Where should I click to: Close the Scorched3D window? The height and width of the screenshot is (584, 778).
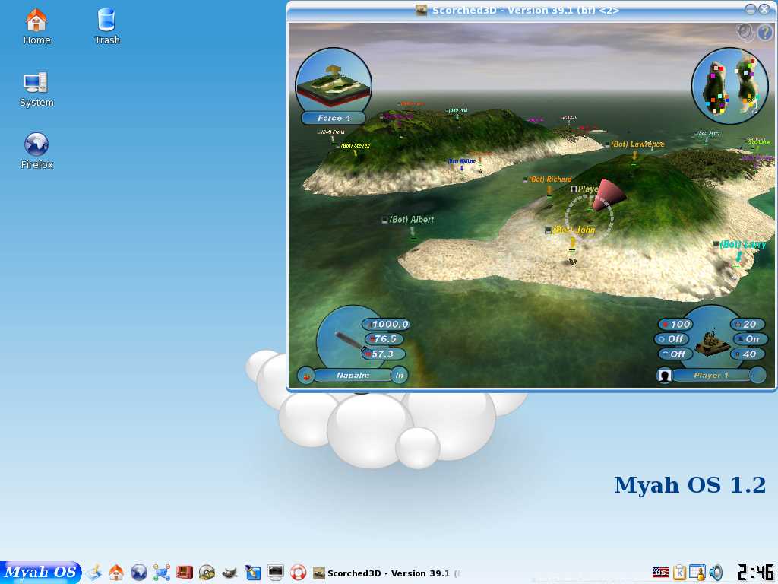click(764, 9)
